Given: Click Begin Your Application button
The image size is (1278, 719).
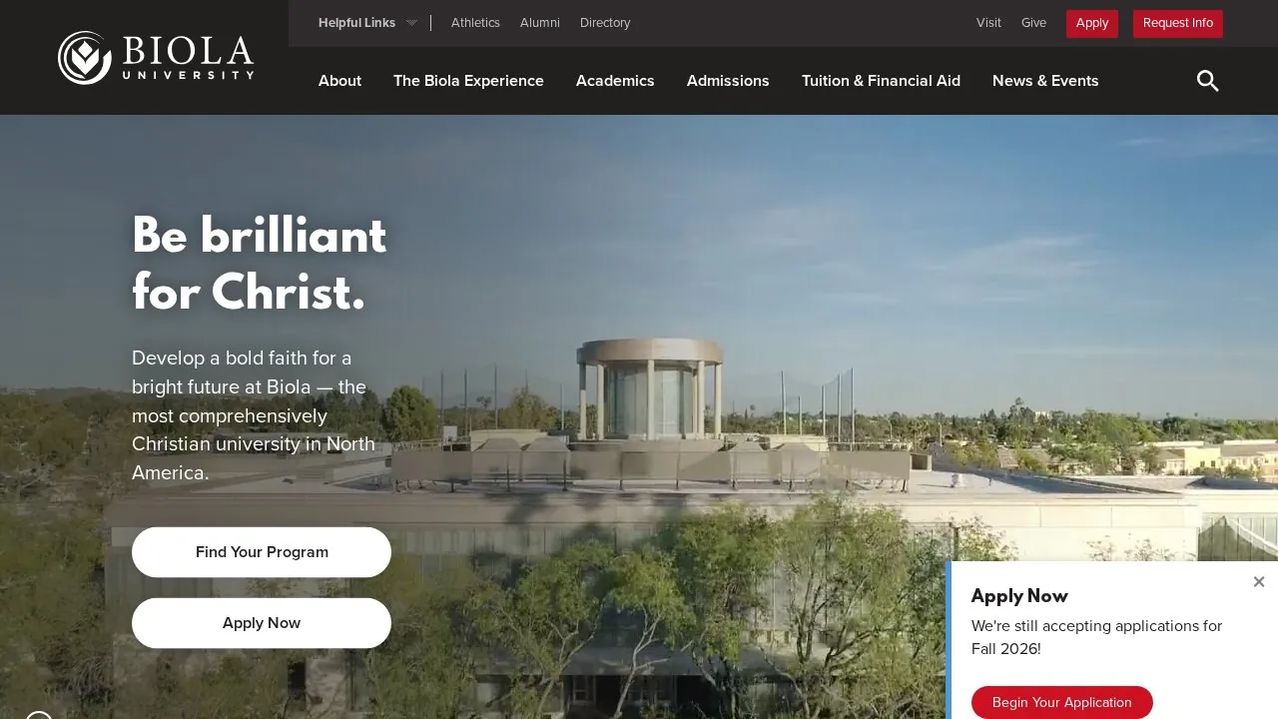Looking at the screenshot, I should 1062,702.
